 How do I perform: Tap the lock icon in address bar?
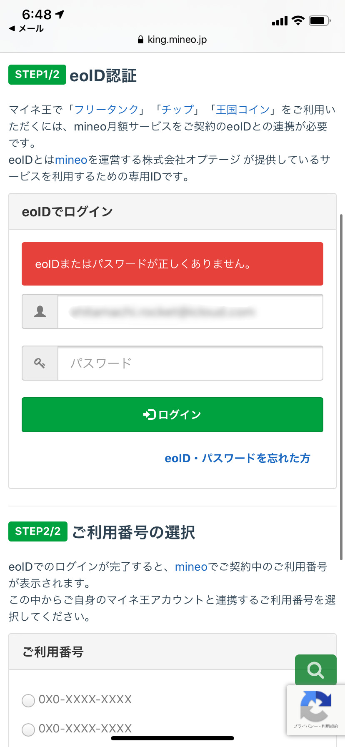tap(140, 40)
